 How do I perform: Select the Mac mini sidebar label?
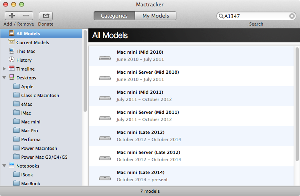[x=31, y=122]
